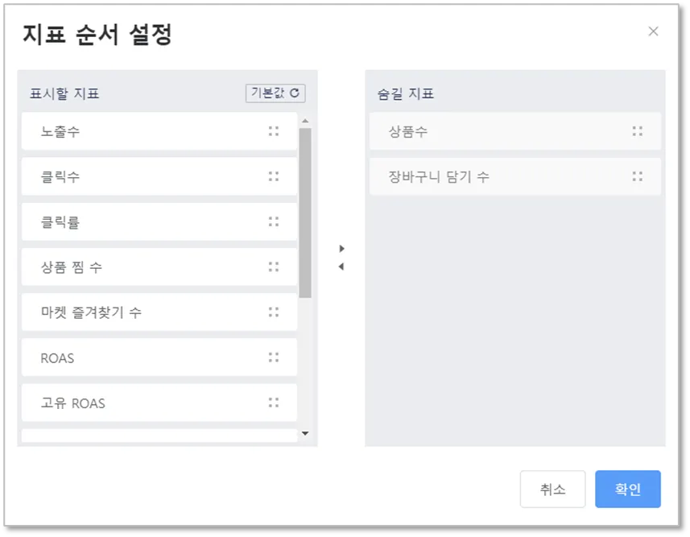
Task: Click drag handle for 장바구니 담기 수
Action: point(638,176)
